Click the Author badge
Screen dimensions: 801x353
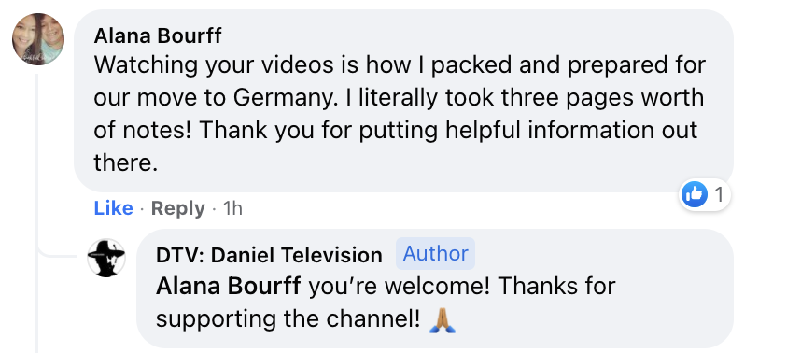[x=435, y=253]
